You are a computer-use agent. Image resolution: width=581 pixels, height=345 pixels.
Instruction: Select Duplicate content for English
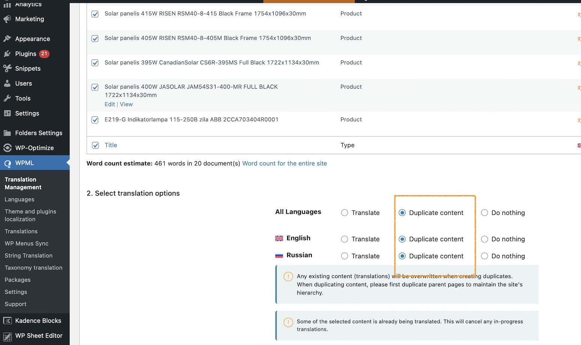402,239
